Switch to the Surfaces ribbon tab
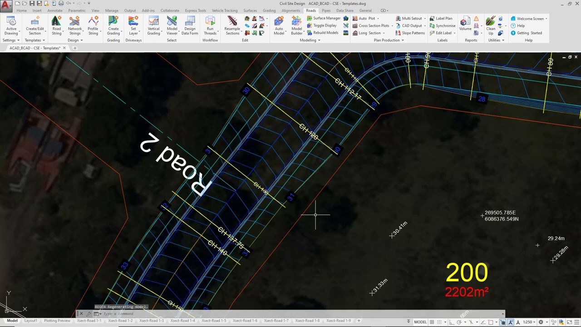581x327 pixels. [250, 10]
